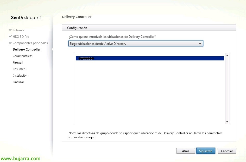Image resolution: width=246 pixels, height=162 pixels.
Task: Open the Componentes principales step
Action: click(x=30, y=43)
